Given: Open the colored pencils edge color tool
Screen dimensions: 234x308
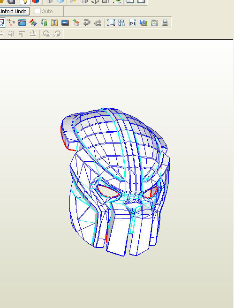Looking at the screenshot, I should click(x=33, y=23).
